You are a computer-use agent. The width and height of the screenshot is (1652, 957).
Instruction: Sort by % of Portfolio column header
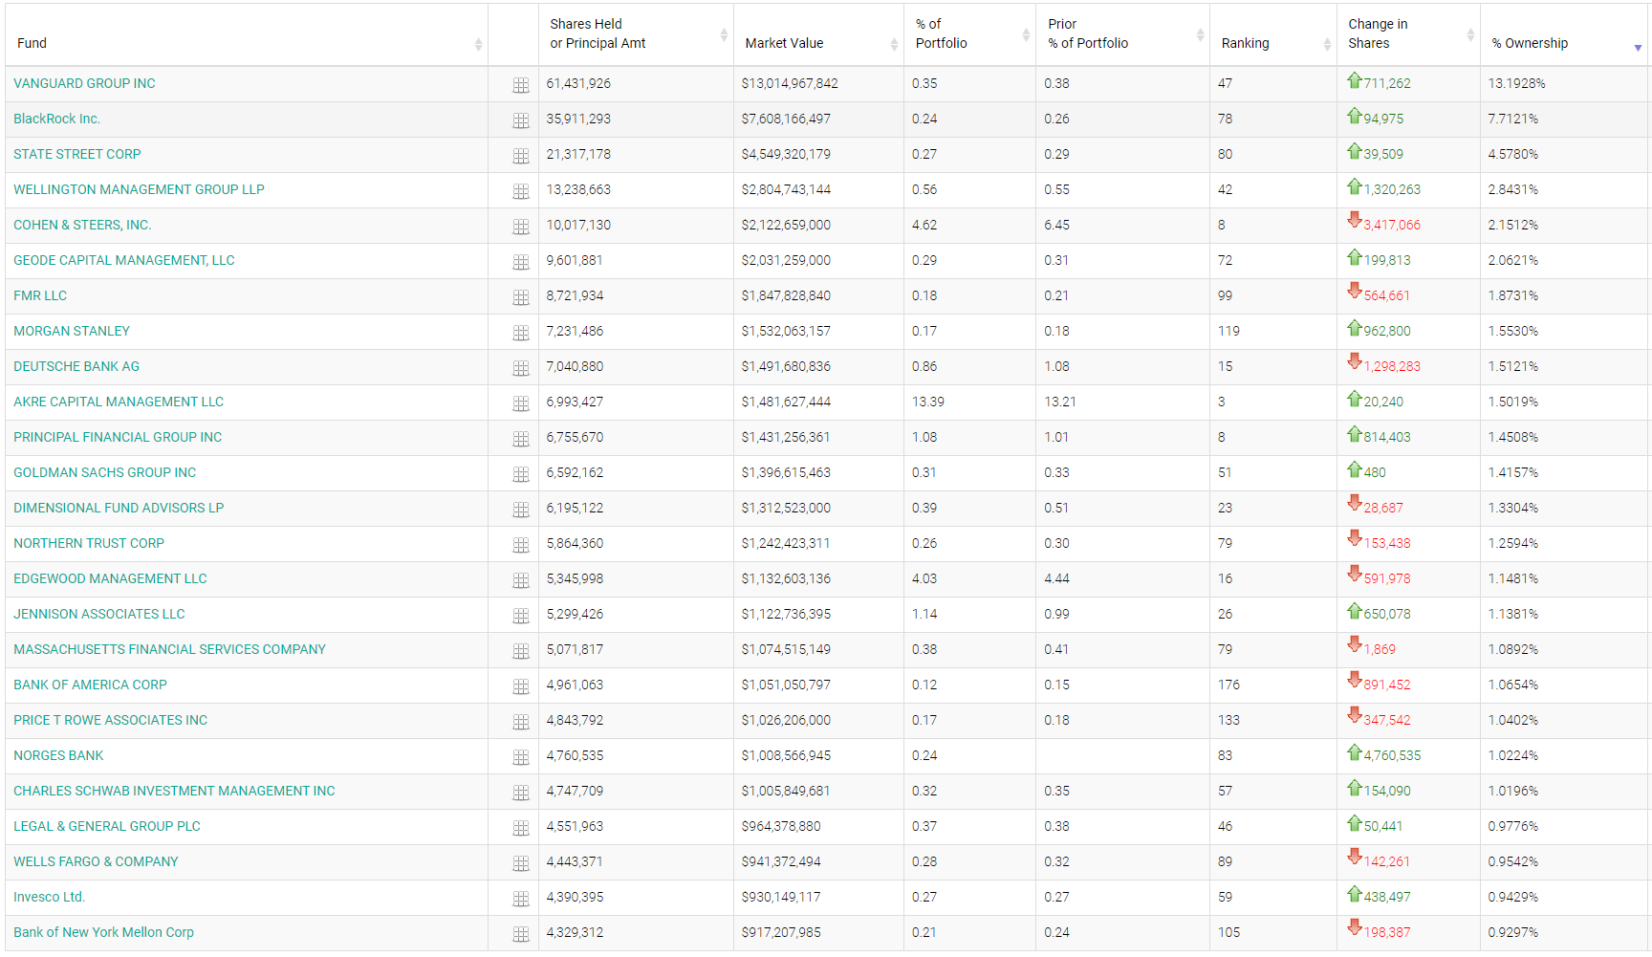point(969,34)
